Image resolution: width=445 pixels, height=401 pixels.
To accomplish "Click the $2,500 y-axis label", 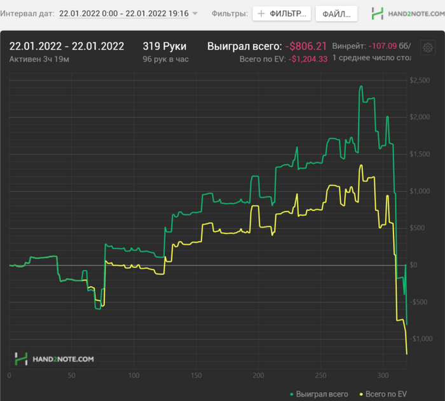I will (420, 80).
